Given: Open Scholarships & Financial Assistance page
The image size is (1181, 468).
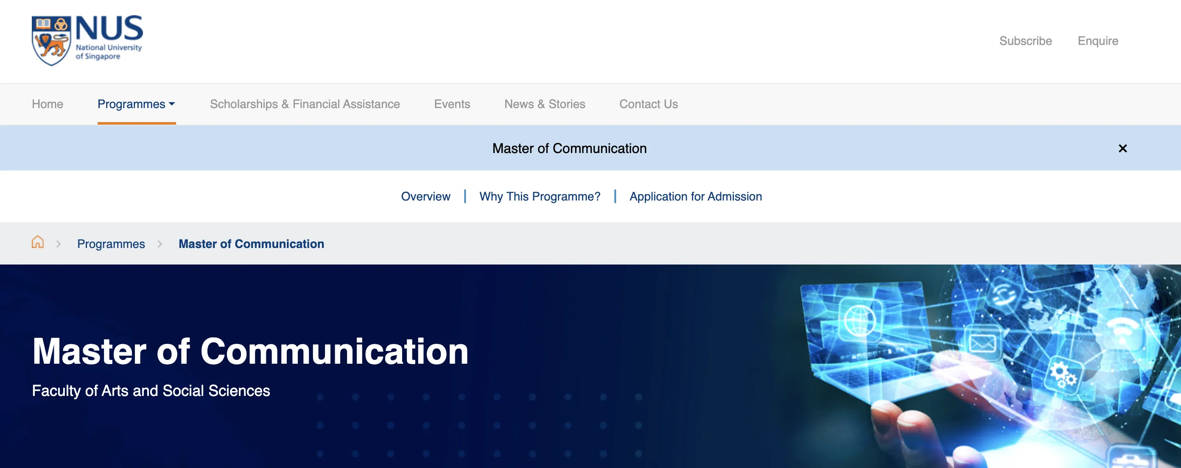Looking at the screenshot, I should point(305,104).
